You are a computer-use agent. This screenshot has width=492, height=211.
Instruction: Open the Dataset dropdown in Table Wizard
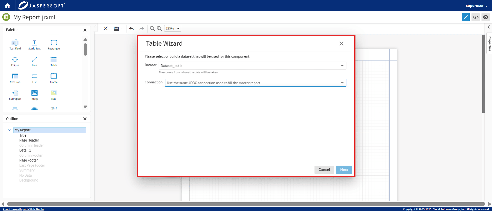252,66
